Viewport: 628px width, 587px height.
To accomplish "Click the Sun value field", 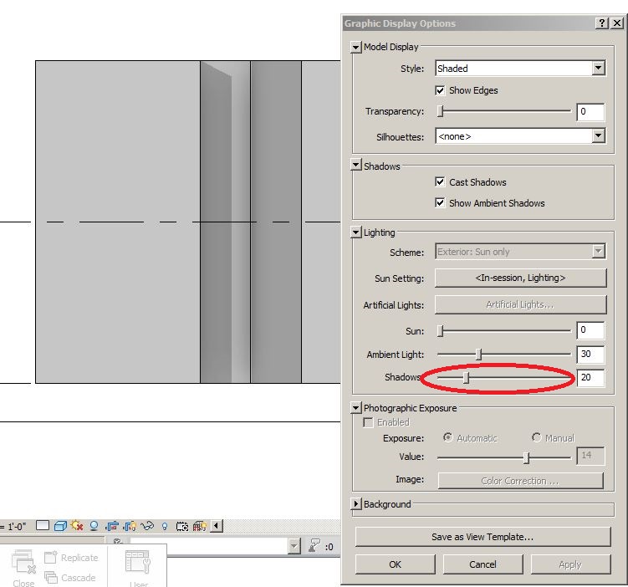I will coord(590,330).
